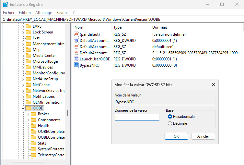Click the Broker folder icon in tree
Screen dimensions: 244x165
coord(33,114)
